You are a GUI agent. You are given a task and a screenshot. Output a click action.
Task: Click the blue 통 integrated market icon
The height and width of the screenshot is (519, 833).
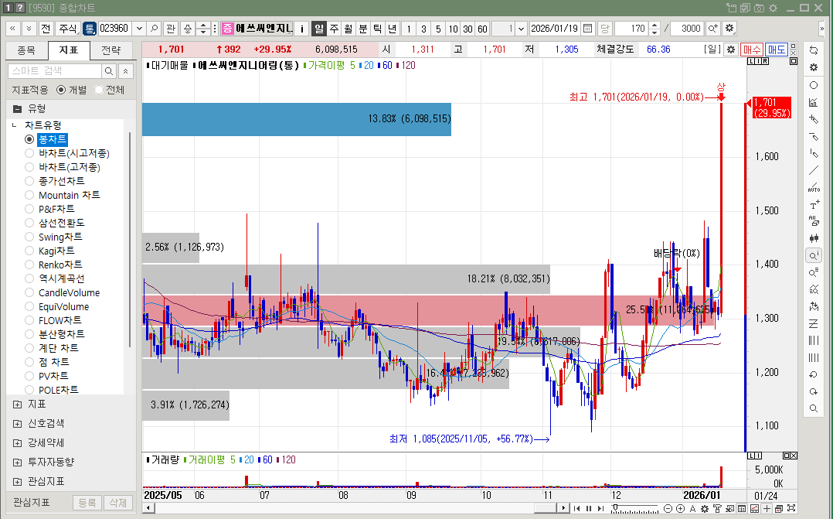point(90,29)
